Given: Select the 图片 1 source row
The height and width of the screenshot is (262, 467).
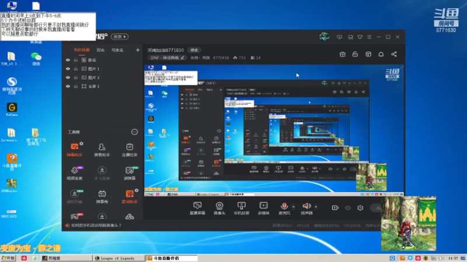Looking at the screenshot, I should 103,69.
